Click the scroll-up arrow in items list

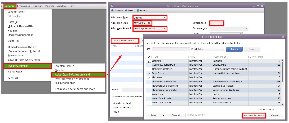pos(282,60)
